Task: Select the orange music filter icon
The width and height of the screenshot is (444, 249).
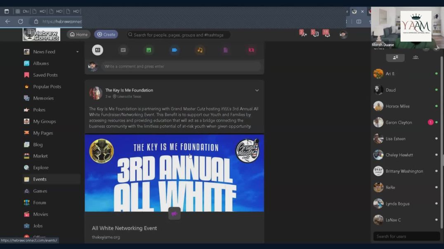Action: click(x=200, y=50)
